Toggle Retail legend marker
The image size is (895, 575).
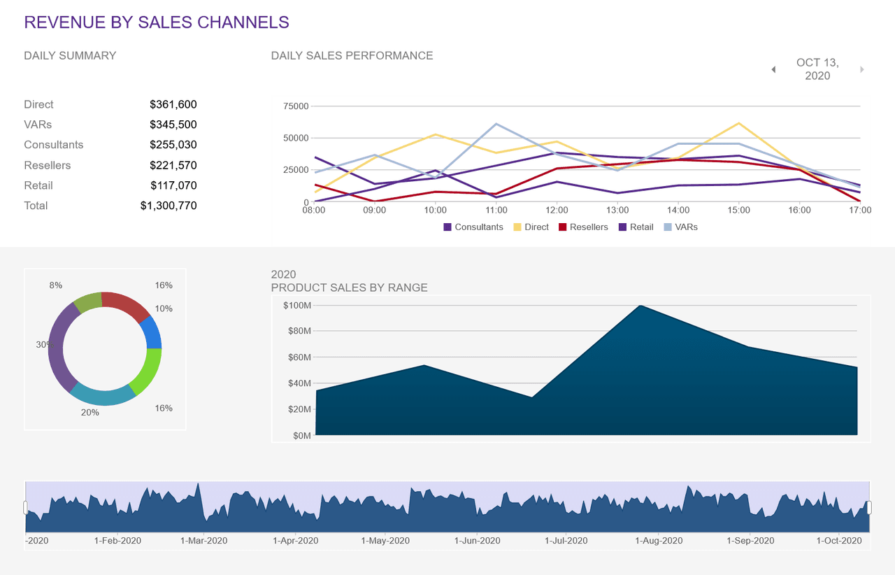(622, 227)
